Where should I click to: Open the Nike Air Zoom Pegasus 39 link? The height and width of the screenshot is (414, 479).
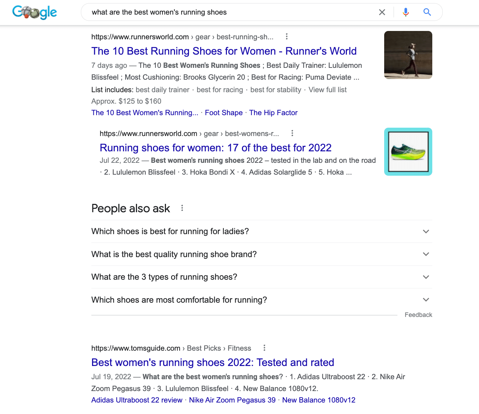(x=232, y=400)
